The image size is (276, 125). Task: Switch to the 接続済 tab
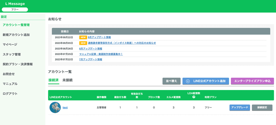(x=53, y=80)
